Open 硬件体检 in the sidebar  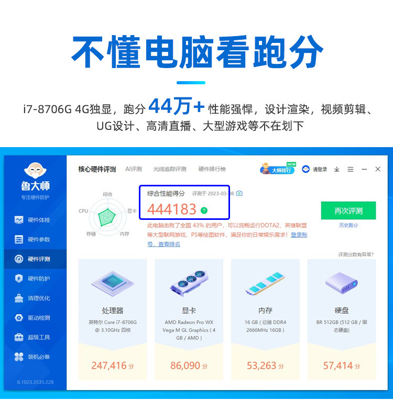click(x=32, y=220)
